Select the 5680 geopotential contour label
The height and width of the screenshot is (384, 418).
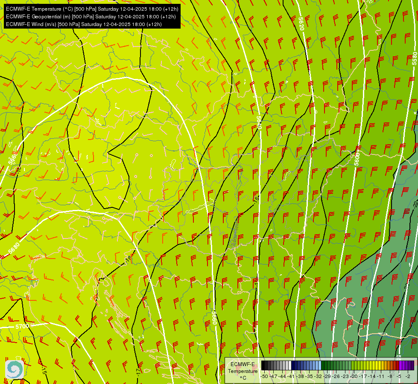tap(14, 248)
